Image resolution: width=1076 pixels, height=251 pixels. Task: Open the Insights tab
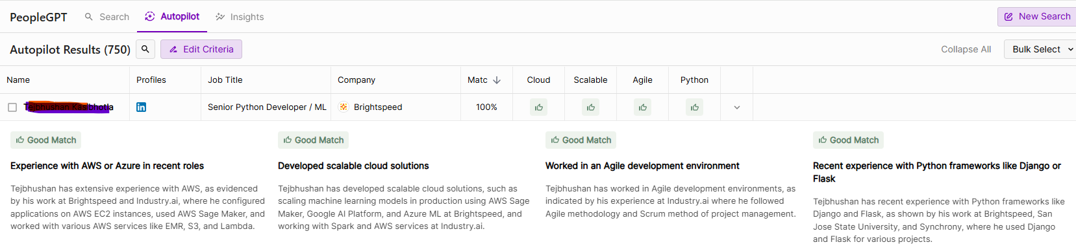240,17
